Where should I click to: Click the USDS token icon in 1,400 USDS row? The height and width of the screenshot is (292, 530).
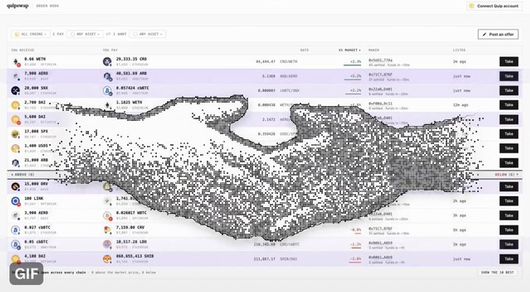(x=16, y=148)
